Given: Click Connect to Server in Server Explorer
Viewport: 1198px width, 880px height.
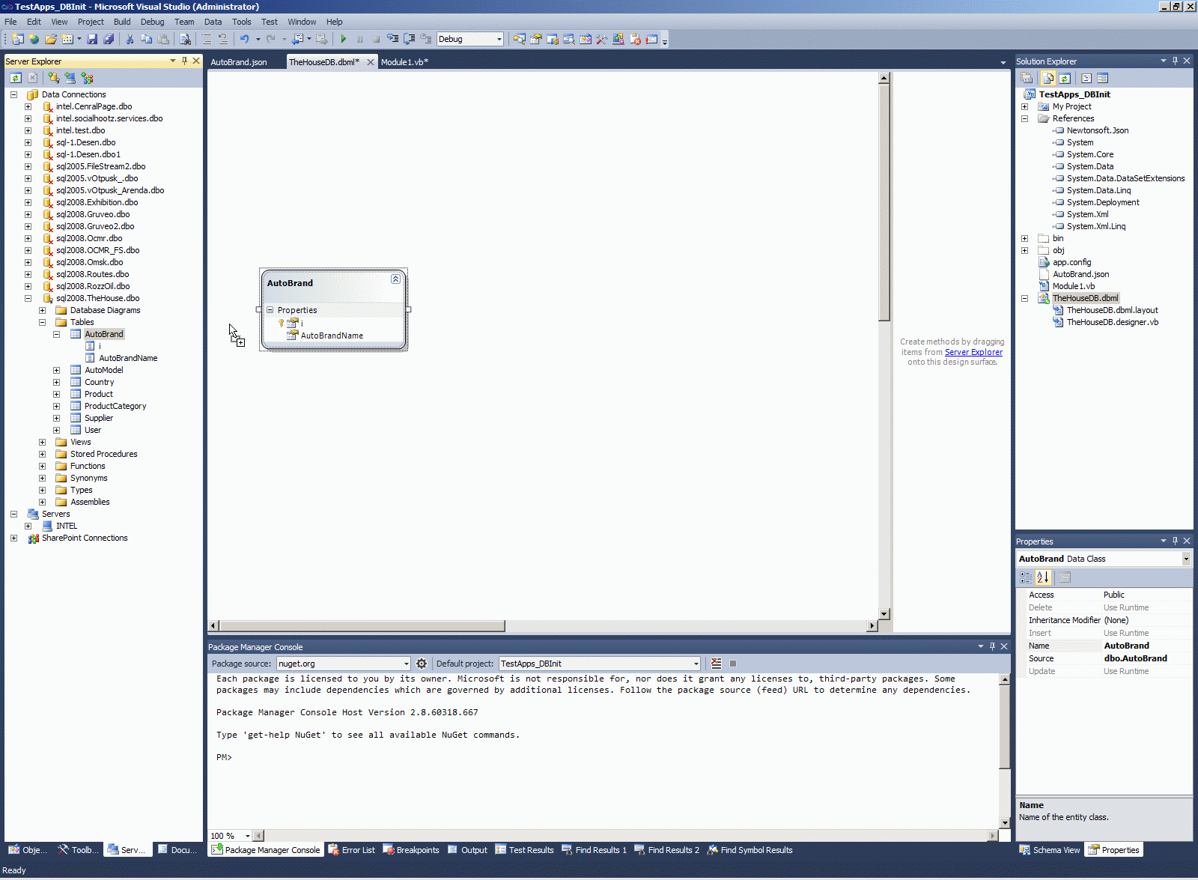Looking at the screenshot, I should 70,78.
